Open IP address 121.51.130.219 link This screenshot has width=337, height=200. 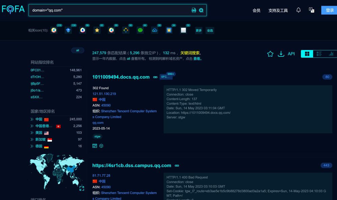pyautogui.click(x=104, y=94)
